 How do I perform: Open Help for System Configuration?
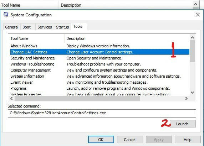[x=188, y=140]
